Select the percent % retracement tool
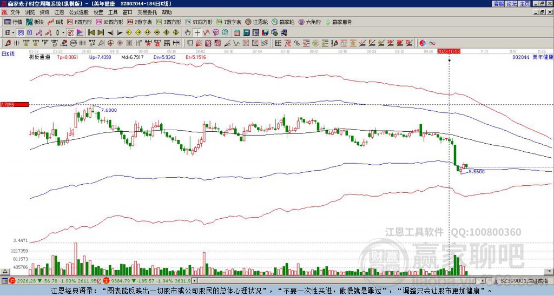Screen dimensions: 554x296 (297, 43)
